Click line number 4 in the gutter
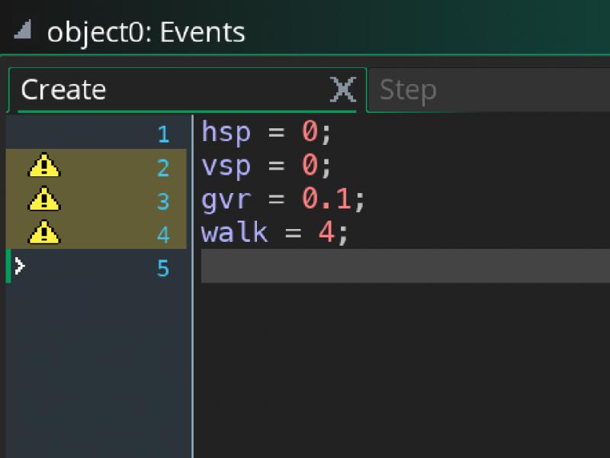Screen dimensions: 610x458 (163, 234)
